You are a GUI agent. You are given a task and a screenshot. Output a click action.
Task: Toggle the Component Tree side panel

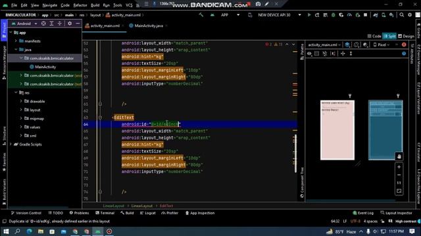click(x=302, y=182)
